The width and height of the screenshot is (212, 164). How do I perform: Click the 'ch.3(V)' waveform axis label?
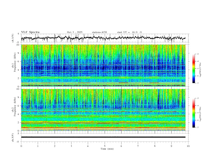click(13, 137)
